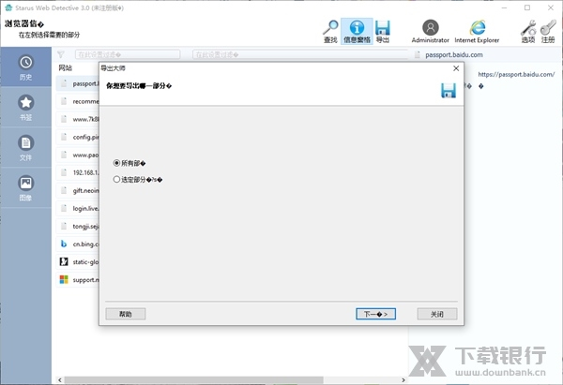Image resolution: width=563 pixels, height=385 pixels.
Task: Click the page icon beside passport.baidu.com title
Action: click(x=418, y=55)
